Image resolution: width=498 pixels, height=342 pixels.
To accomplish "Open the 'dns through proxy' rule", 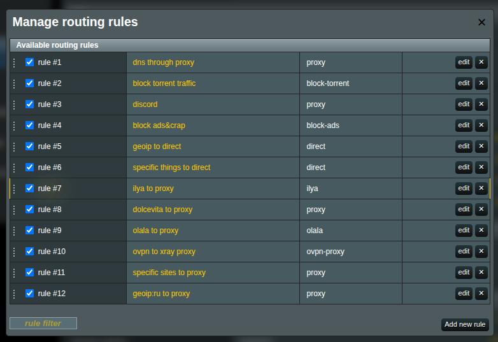I will coord(163,62).
